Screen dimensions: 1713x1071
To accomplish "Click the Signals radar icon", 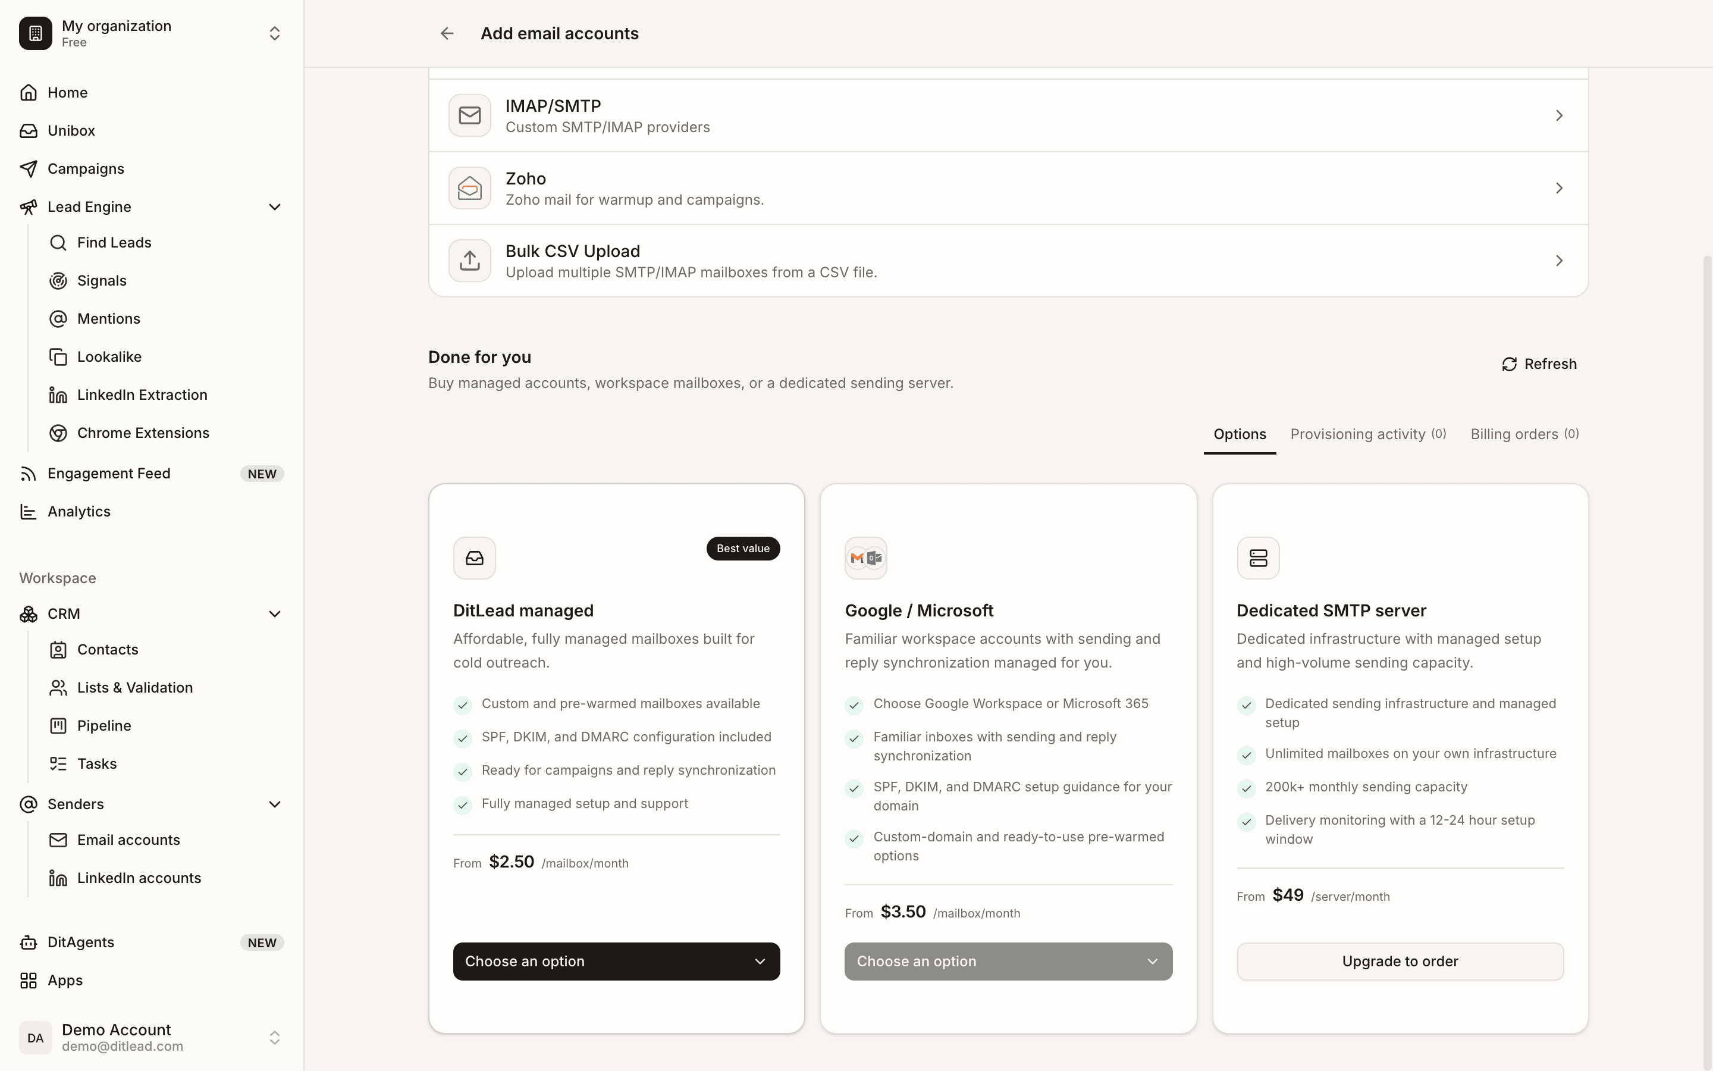I will [x=58, y=281].
